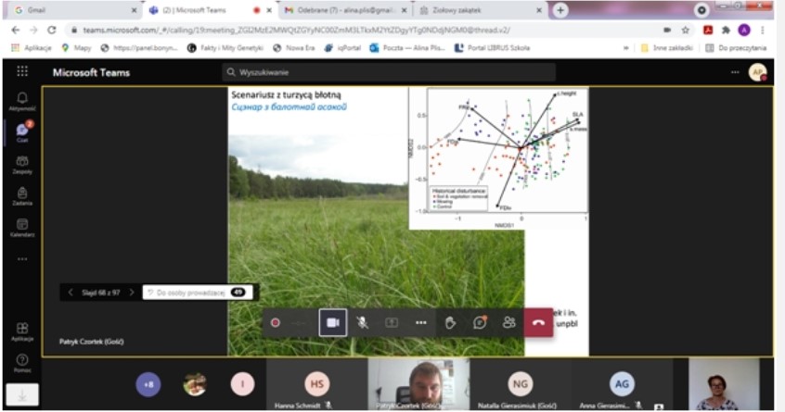Start recording with the red record button
The height and width of the screenshot is (412, 785).
pos(275,322)
